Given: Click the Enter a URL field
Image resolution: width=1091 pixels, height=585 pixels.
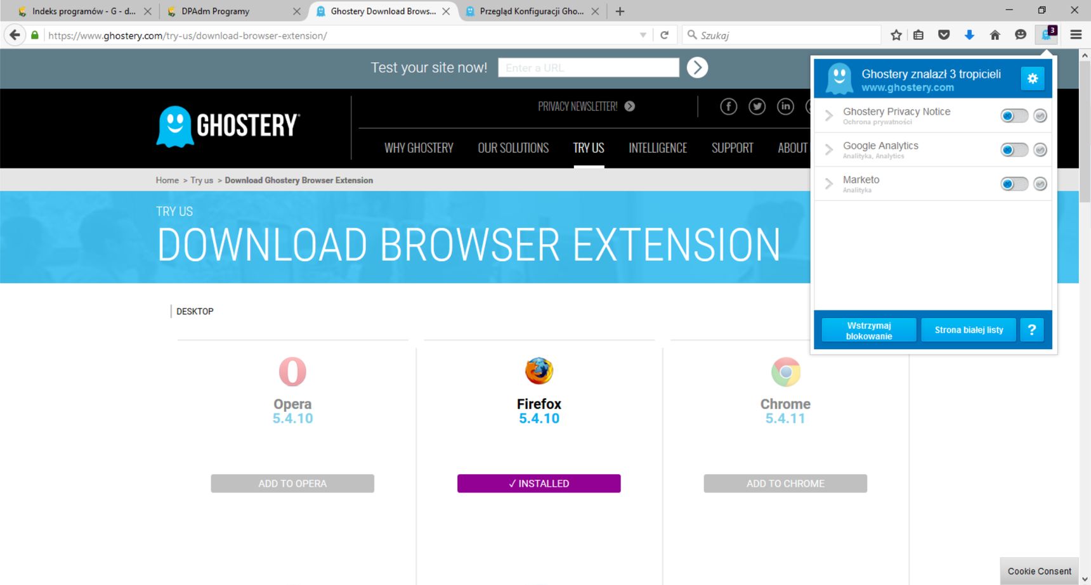Looking at the screenshot, I should tap(589, 68).
